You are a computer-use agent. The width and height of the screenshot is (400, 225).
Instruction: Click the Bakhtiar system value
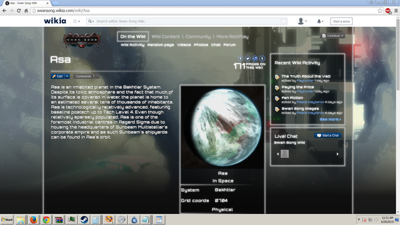click(x=225, y=190)
